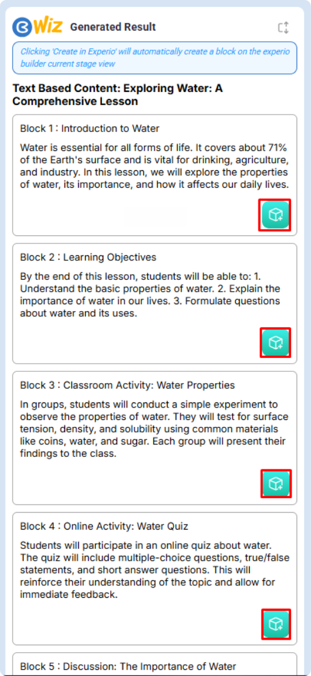Select the 'Text Based Content: Exploring Water' heading
Screen dimensions: 311x676
pos(118,95)
